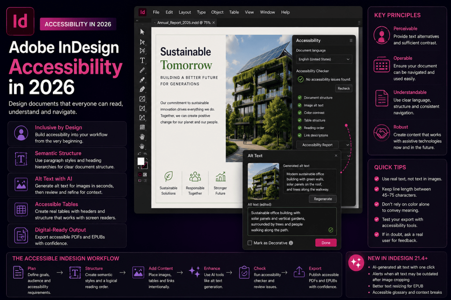Click the large Id logo at top left
Viewport: 451px width, 300px height.
20,21
